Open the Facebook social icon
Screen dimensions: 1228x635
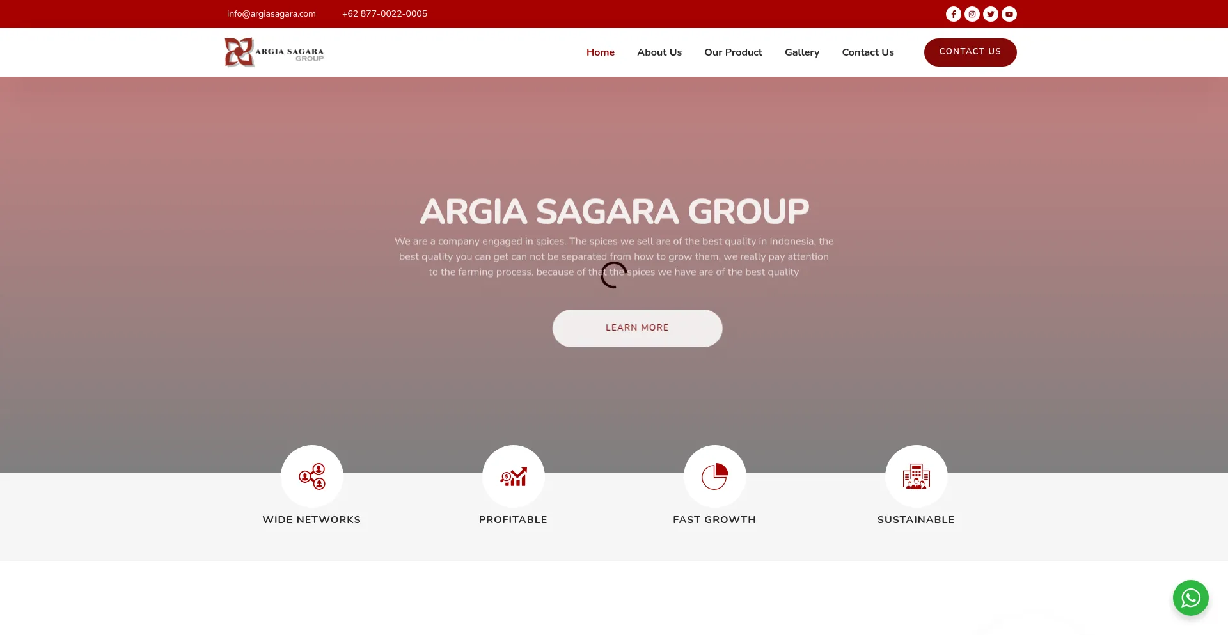coord(953,14)
